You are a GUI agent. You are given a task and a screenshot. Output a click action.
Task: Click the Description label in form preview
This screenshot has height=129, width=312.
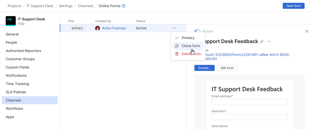[x=220, y=126]
